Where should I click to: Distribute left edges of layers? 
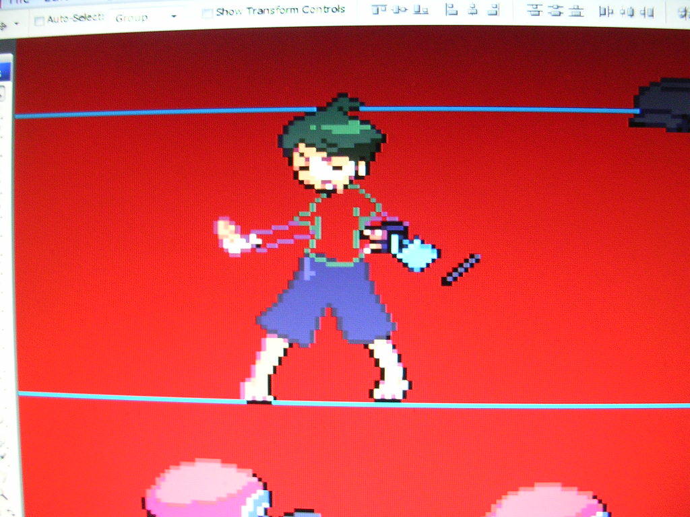[606, 11]
